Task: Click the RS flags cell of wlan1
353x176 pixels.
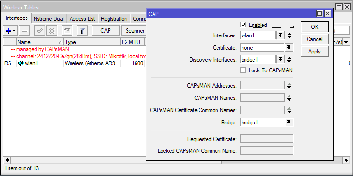Action: (9, 63)
